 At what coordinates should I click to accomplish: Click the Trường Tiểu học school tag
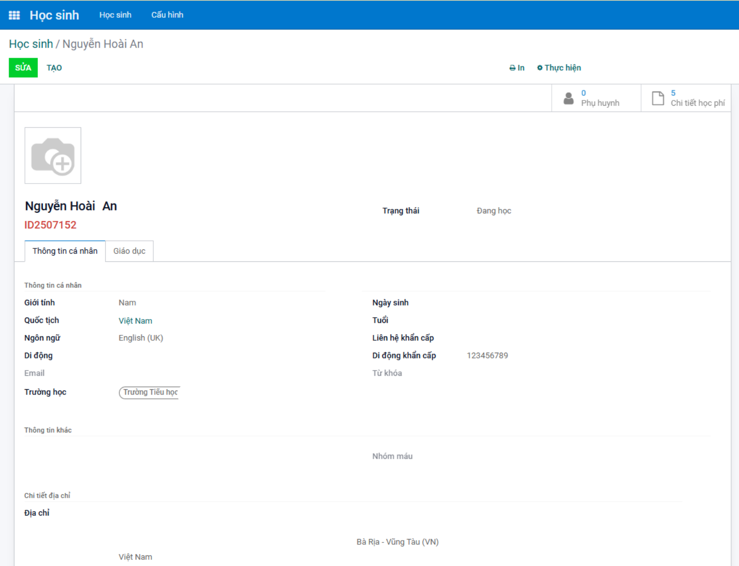(150, 393)
